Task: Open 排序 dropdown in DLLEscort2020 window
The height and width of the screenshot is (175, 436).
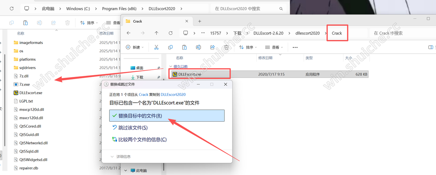Action: pyautogui.click(x=89, y=23)
